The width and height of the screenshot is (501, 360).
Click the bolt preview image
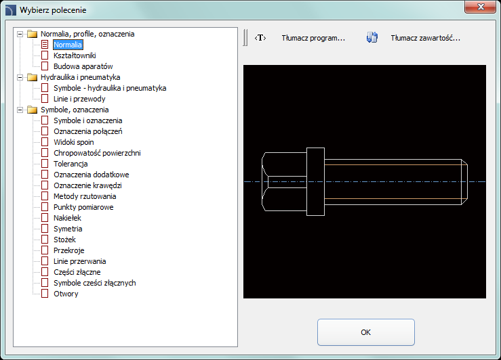point(365,182)
